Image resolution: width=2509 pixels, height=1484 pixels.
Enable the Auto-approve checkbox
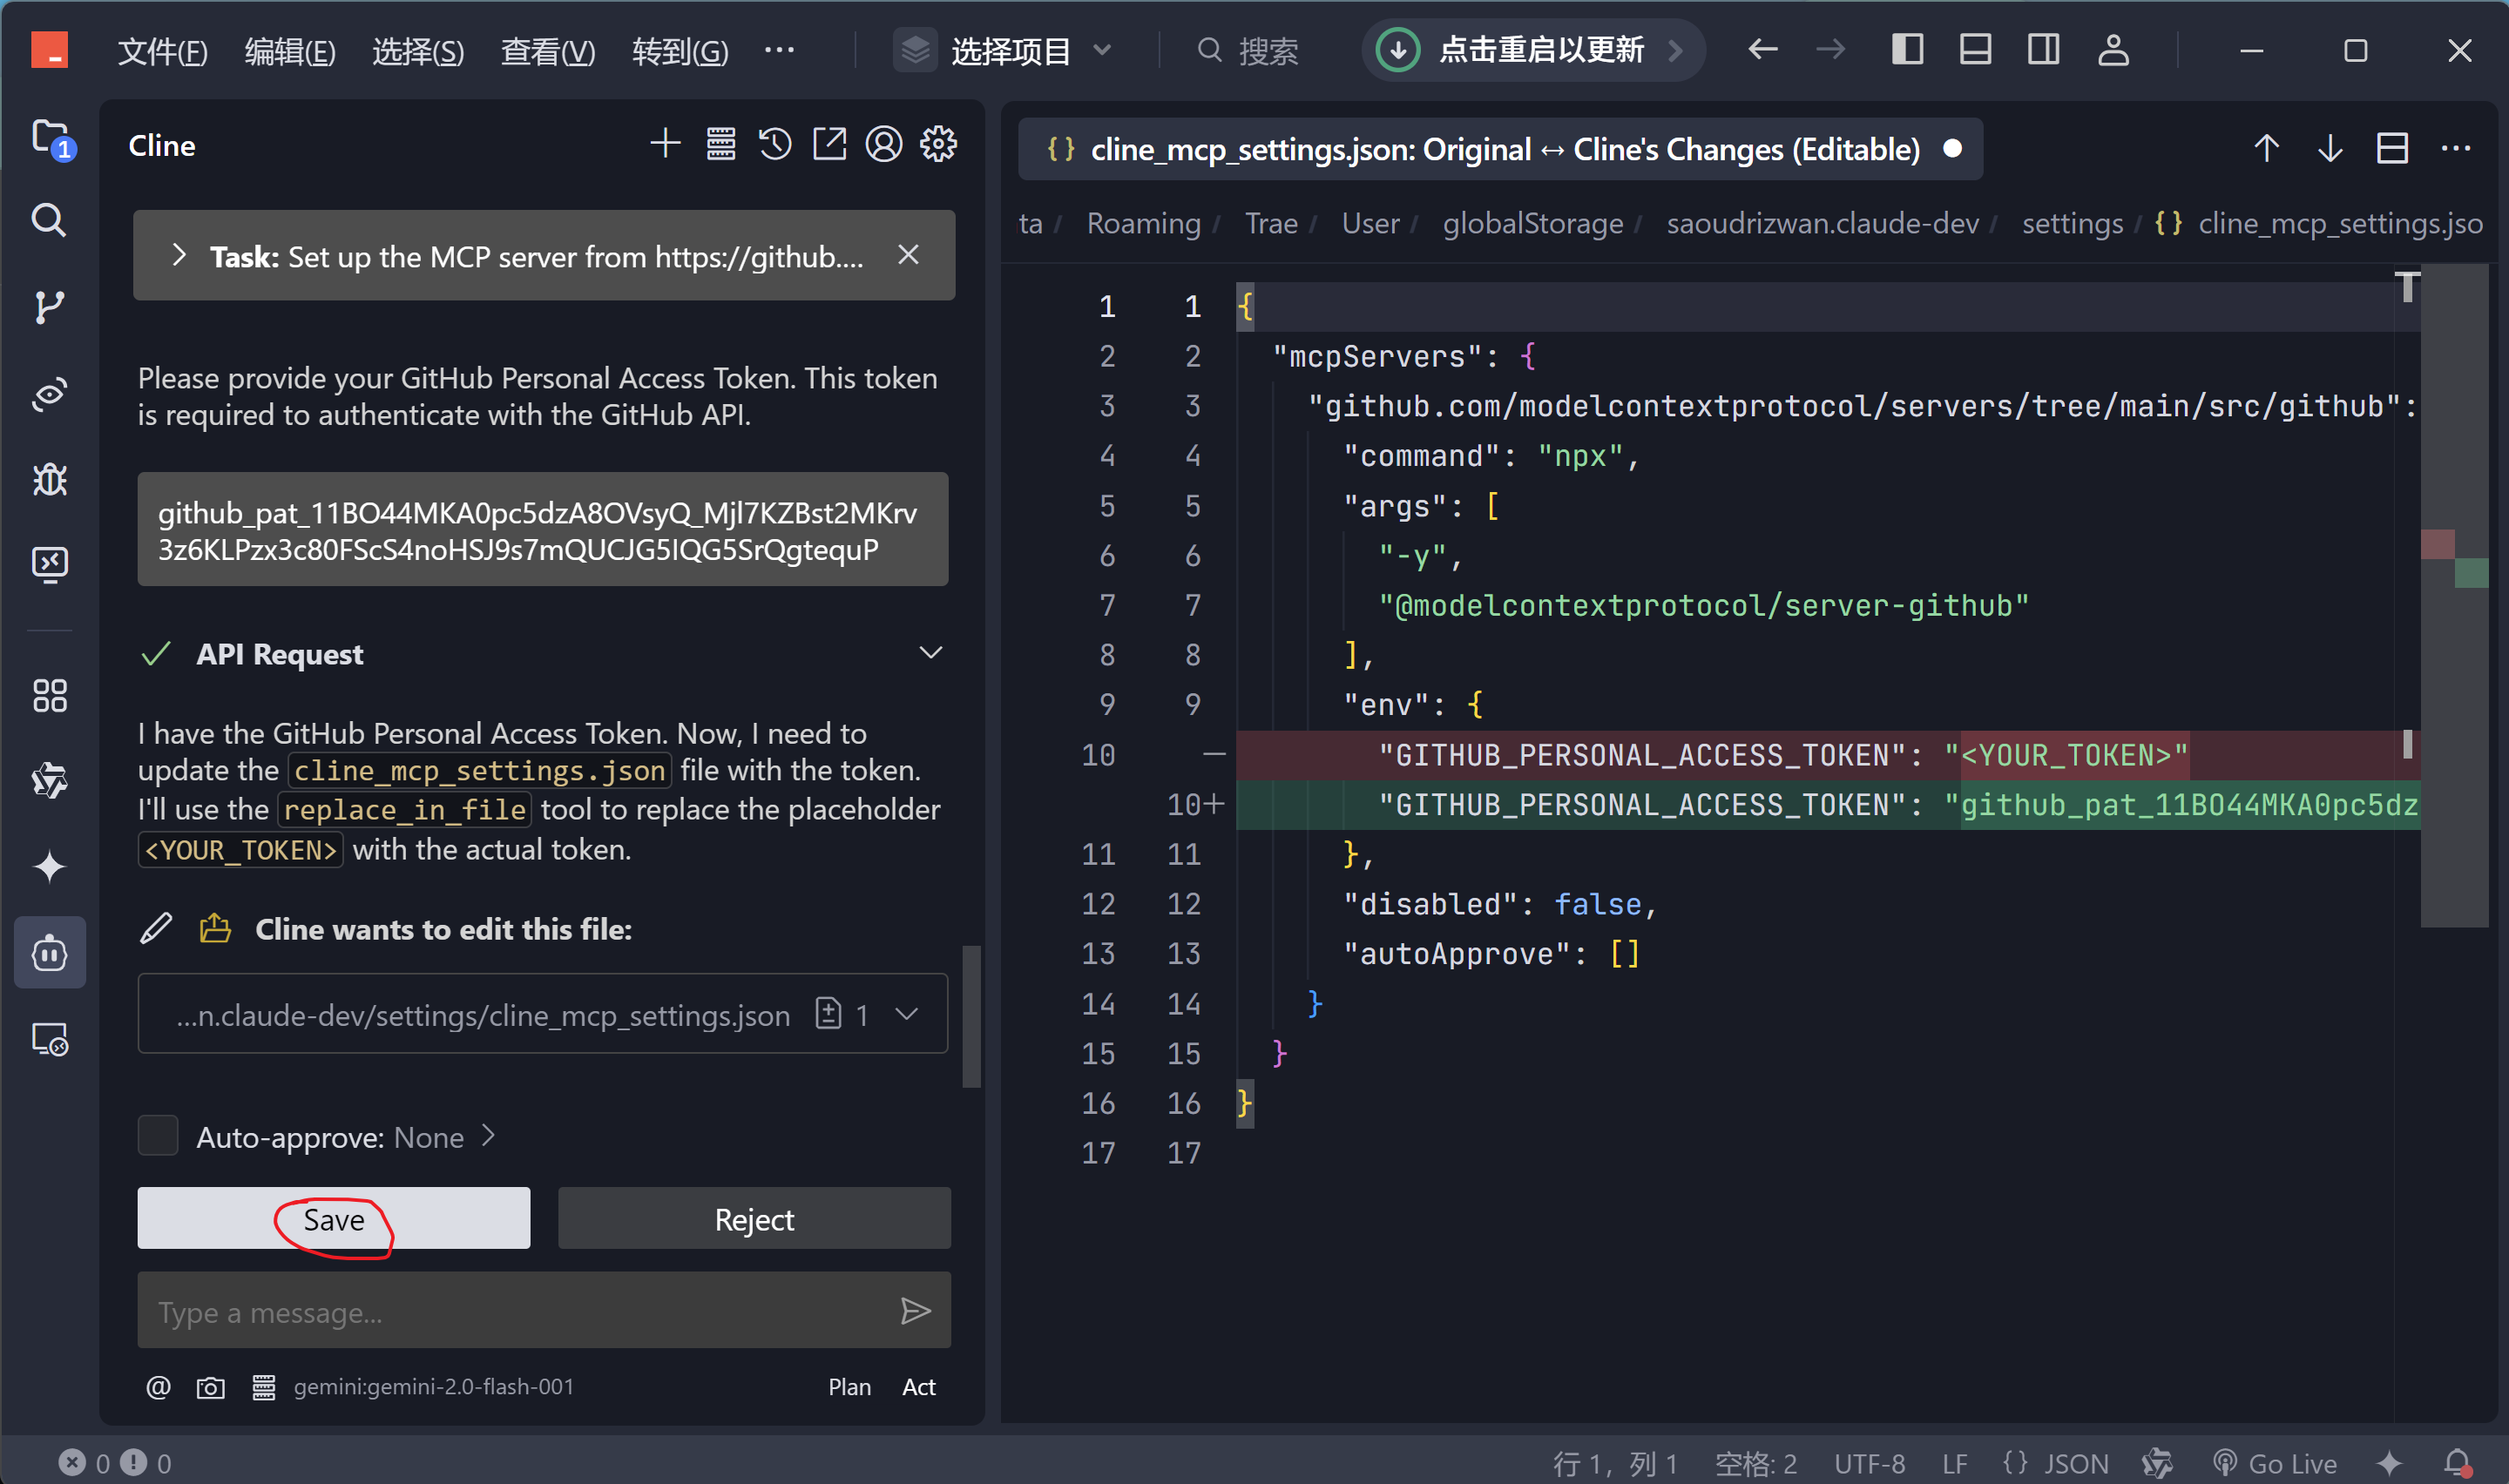[x=158, y=1136]
